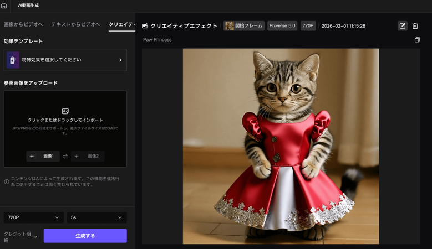The width and height of the screenshot is (432, 249).
Task: Click the Paw Princess prompt text
Action: (157, 40)
